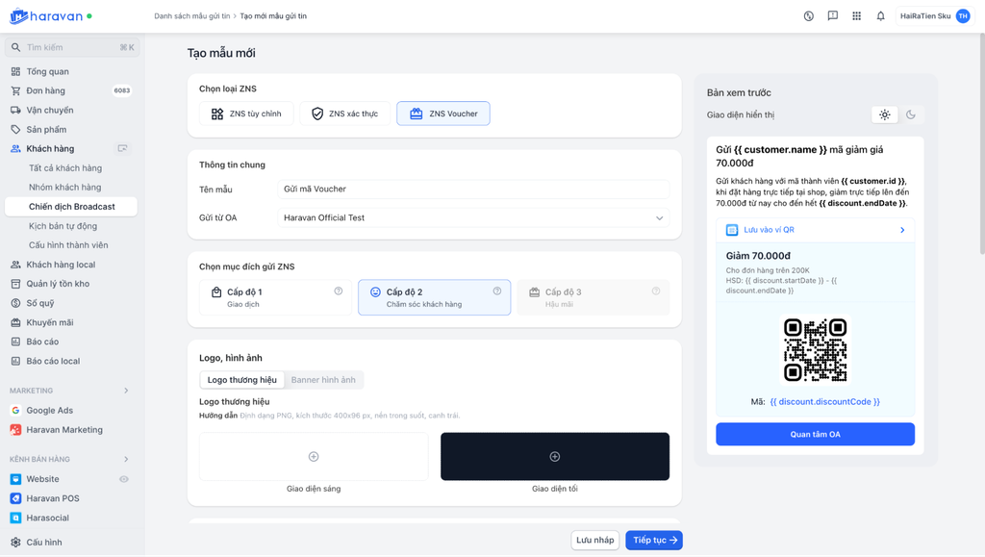Open the notification bell icon
Viewport: 985px width, 557px height.
pyautogui.click(x=880, y=16)
